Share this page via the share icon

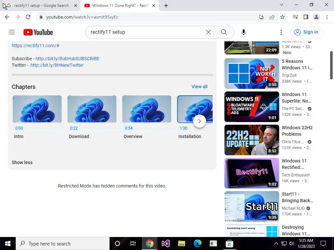pos(272,17)
